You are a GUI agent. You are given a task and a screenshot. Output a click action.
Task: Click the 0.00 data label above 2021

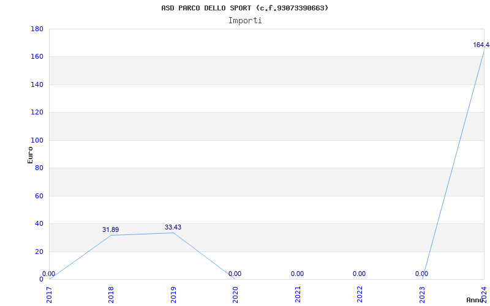tap(297, 274)
